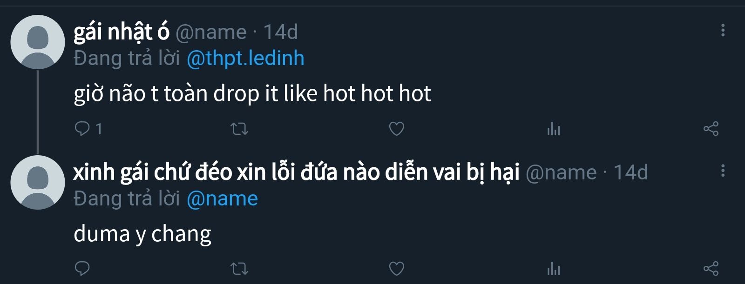Open the tweet text "duma y chang"

142,234
